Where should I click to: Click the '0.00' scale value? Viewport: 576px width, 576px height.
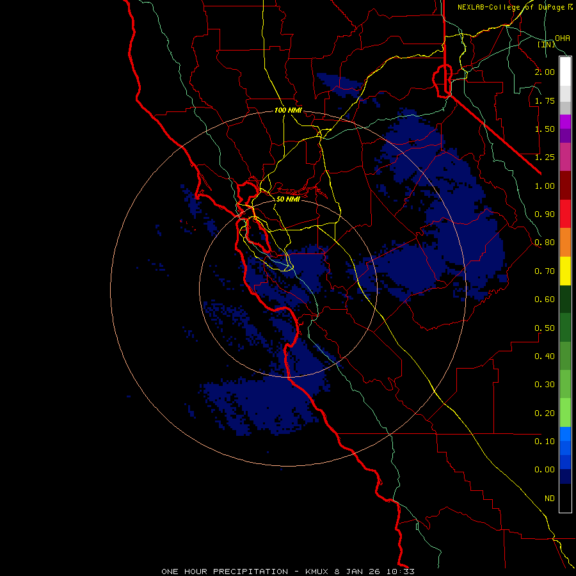click(545, 470)
